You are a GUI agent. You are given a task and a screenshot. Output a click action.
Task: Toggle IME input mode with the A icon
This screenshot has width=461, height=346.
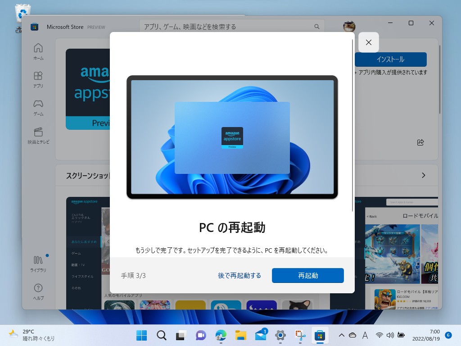(365, 335)
